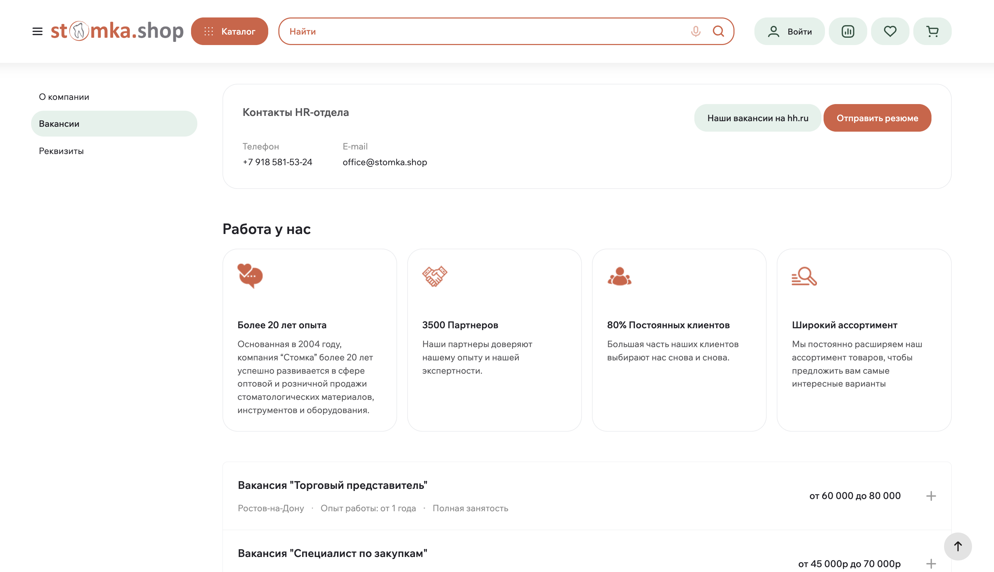
Task: Expand the Торговый представитель vacancy plus
Action: point(931,496)
